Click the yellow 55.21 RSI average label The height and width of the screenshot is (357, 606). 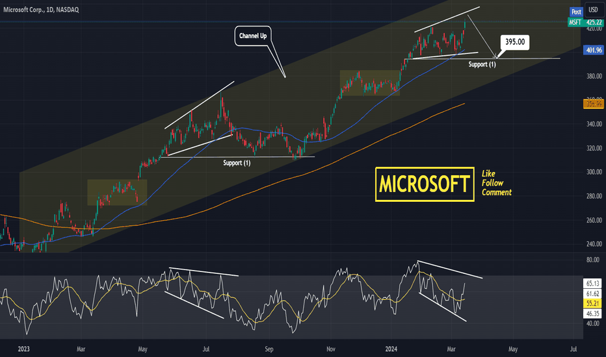[592, 304]
